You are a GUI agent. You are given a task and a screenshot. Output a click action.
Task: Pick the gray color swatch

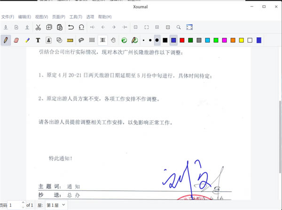coord(199,40)
